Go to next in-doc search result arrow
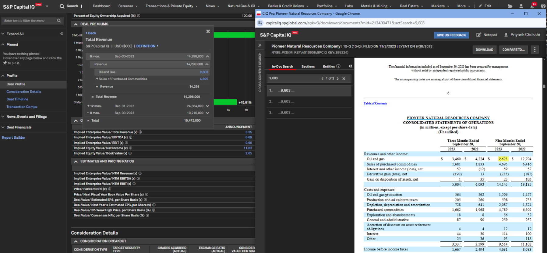The width and height of the screenshot is (547, 253). tap(337, 78)
